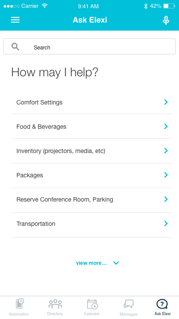This screenshot has height=319, width=179.
Task: Open the hamburger menu
Action: [x=15, y=20]
